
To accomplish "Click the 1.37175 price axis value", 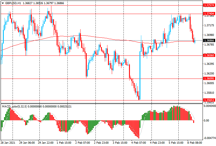I will (x=209, y=26).
